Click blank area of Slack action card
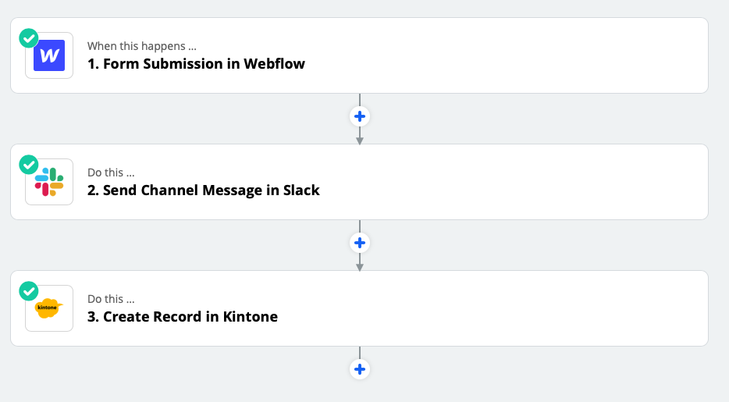 [x=507, y=183]
